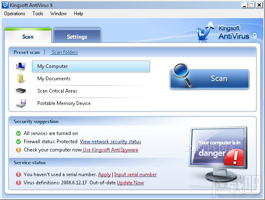Click the Portable Memory Device drive icon
The width and height of the screenshot is (265, 200).
tap(21, 103)
